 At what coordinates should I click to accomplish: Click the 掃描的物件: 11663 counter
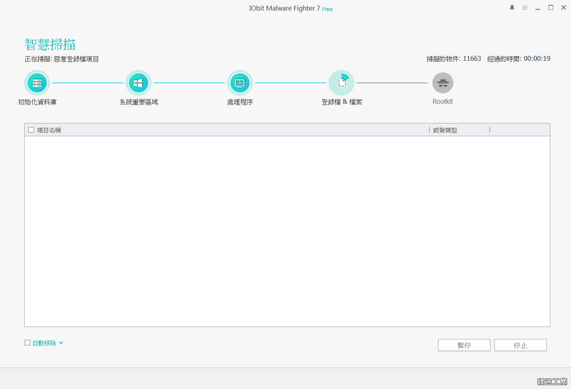tap(454, 58)
